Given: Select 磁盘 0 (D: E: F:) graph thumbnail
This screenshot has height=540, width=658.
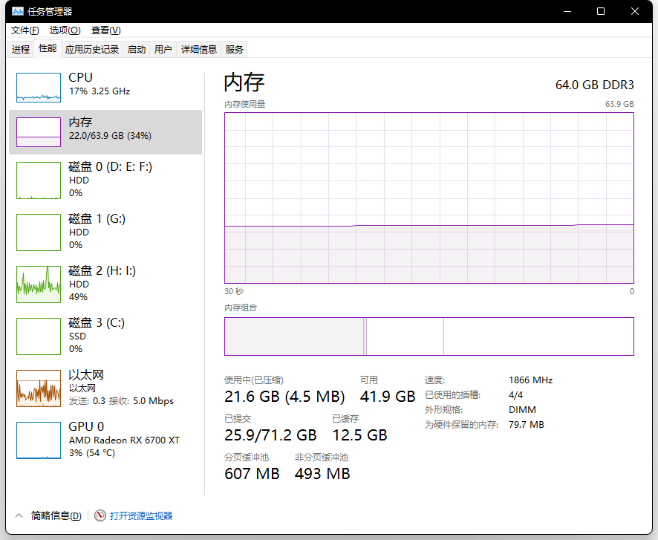Looking at the screenshot, I should coord(39,180).
